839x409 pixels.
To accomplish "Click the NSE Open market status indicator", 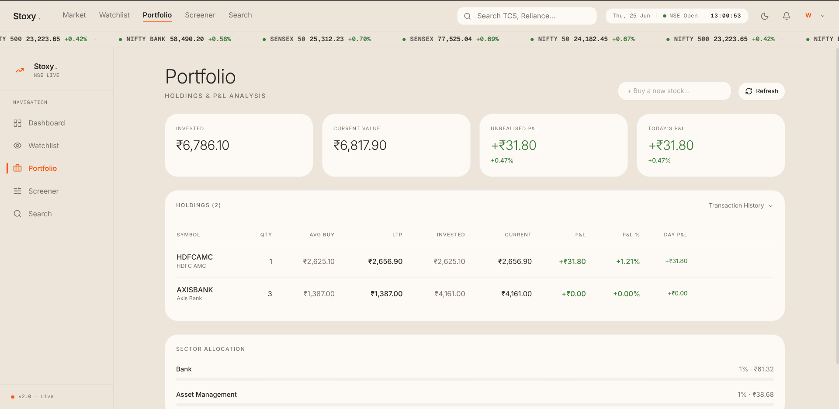I will click(x=680, y=16).
